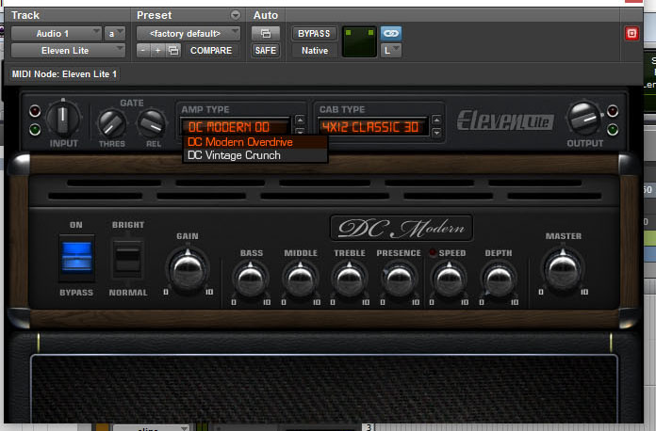Open the Preset menu round arrow icon
This screenshot has width=656, height=431.
(236, 15)
